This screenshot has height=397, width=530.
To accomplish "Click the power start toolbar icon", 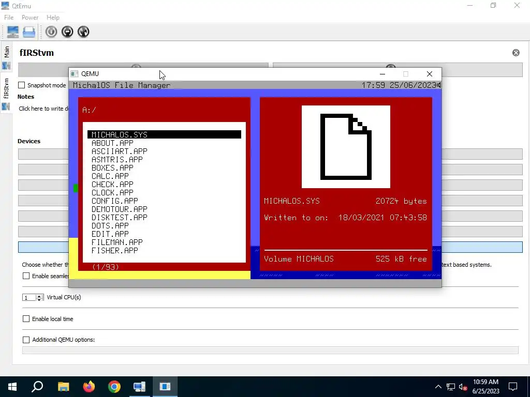I will pyautogui.click(x=51, y=32).
